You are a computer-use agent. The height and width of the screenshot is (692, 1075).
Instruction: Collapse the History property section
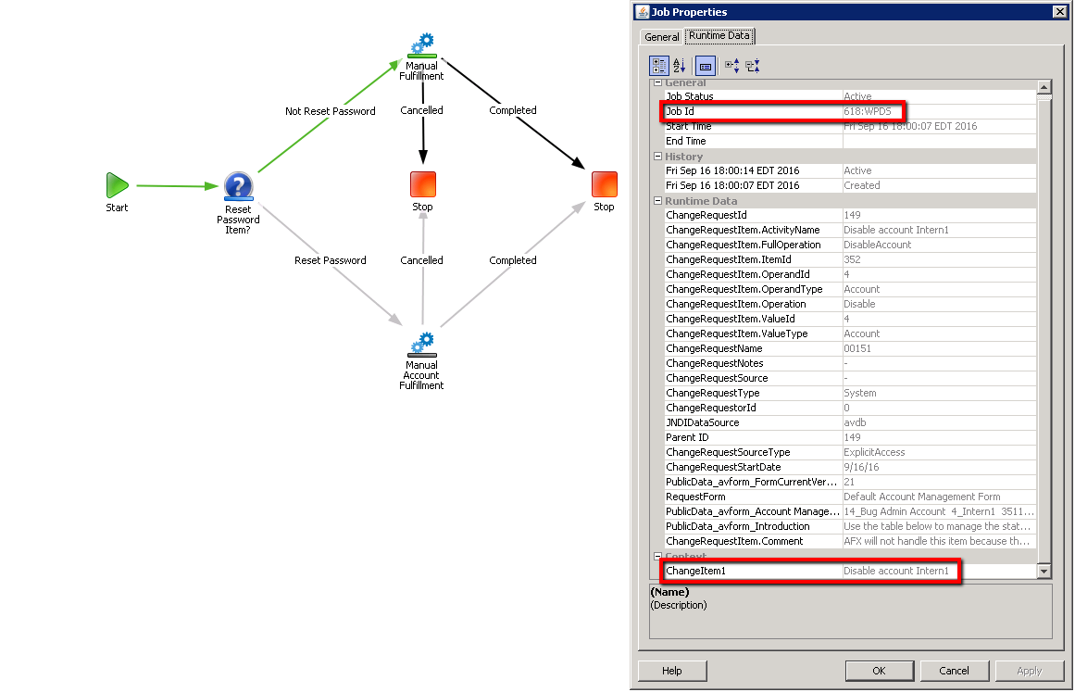(x=657, y=157)
